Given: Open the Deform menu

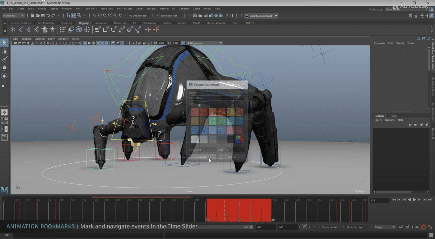Looking at the screenshot, I should coord(164,8).
